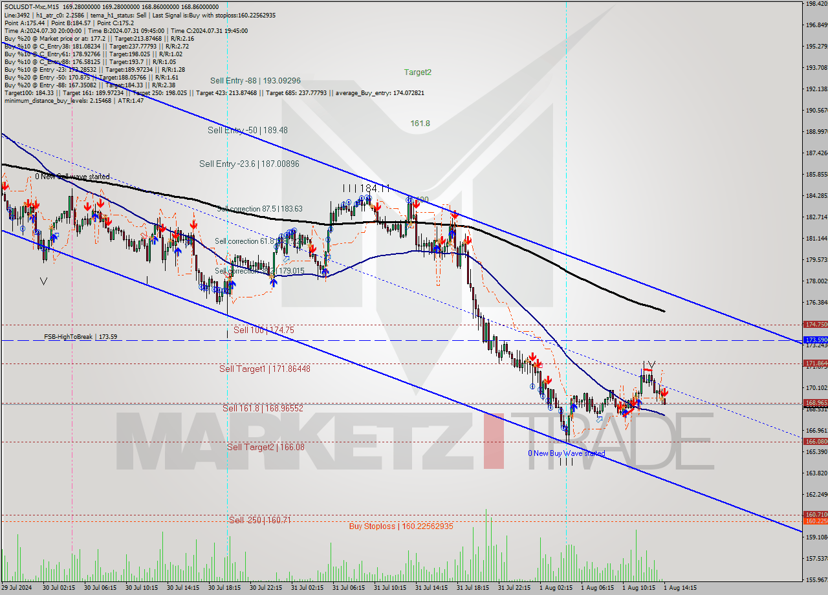Click the 'Sell Target2 | 166.08' label

[266, 447]
